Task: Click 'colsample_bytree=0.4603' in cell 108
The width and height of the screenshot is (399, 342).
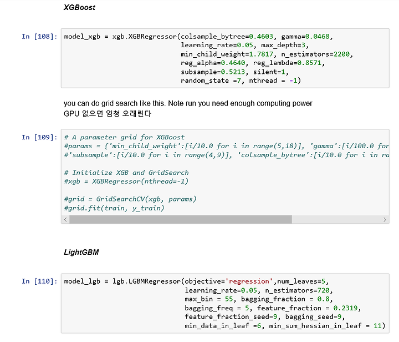Action: pyautogui.click(x=227, y=37)
